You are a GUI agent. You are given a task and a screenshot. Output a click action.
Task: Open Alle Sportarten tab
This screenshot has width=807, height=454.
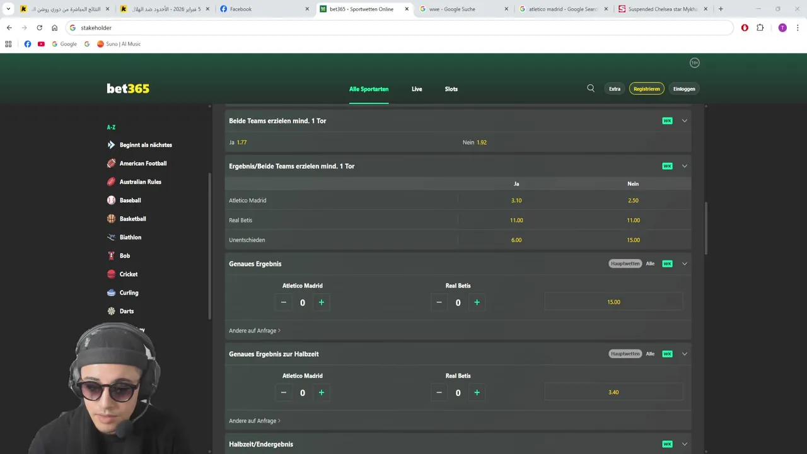click(x=369, y=89)
